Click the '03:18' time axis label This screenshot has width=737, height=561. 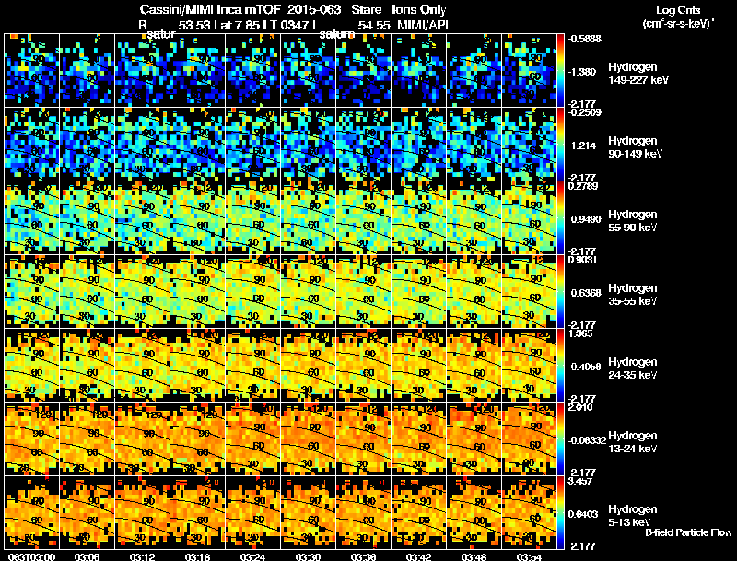197,557
